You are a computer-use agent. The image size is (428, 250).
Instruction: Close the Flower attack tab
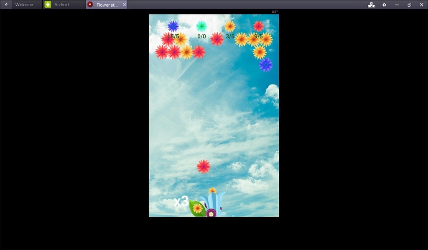(x=124, y=5)
